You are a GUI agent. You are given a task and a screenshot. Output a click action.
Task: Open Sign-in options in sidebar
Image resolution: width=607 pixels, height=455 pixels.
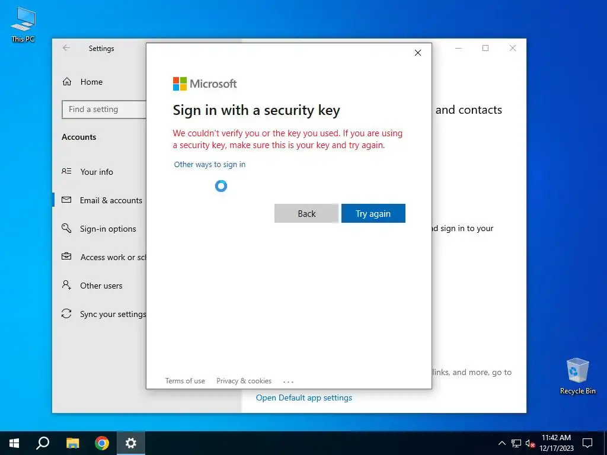pos(108,229)
